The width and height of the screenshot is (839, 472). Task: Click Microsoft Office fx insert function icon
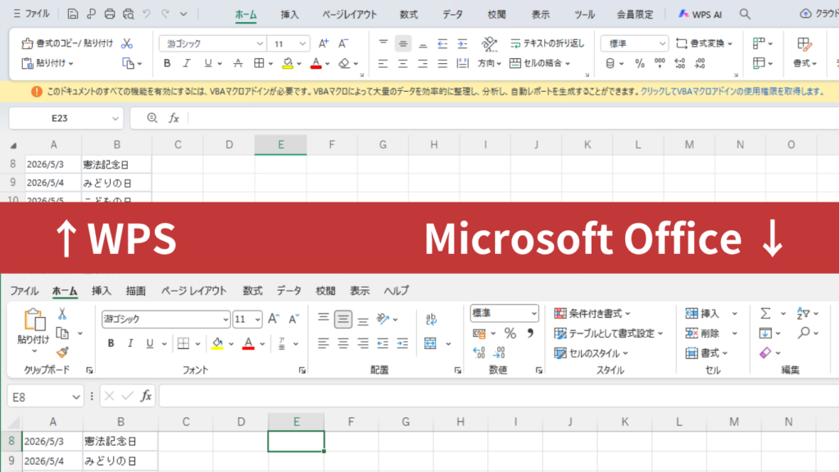coord(146,396)
